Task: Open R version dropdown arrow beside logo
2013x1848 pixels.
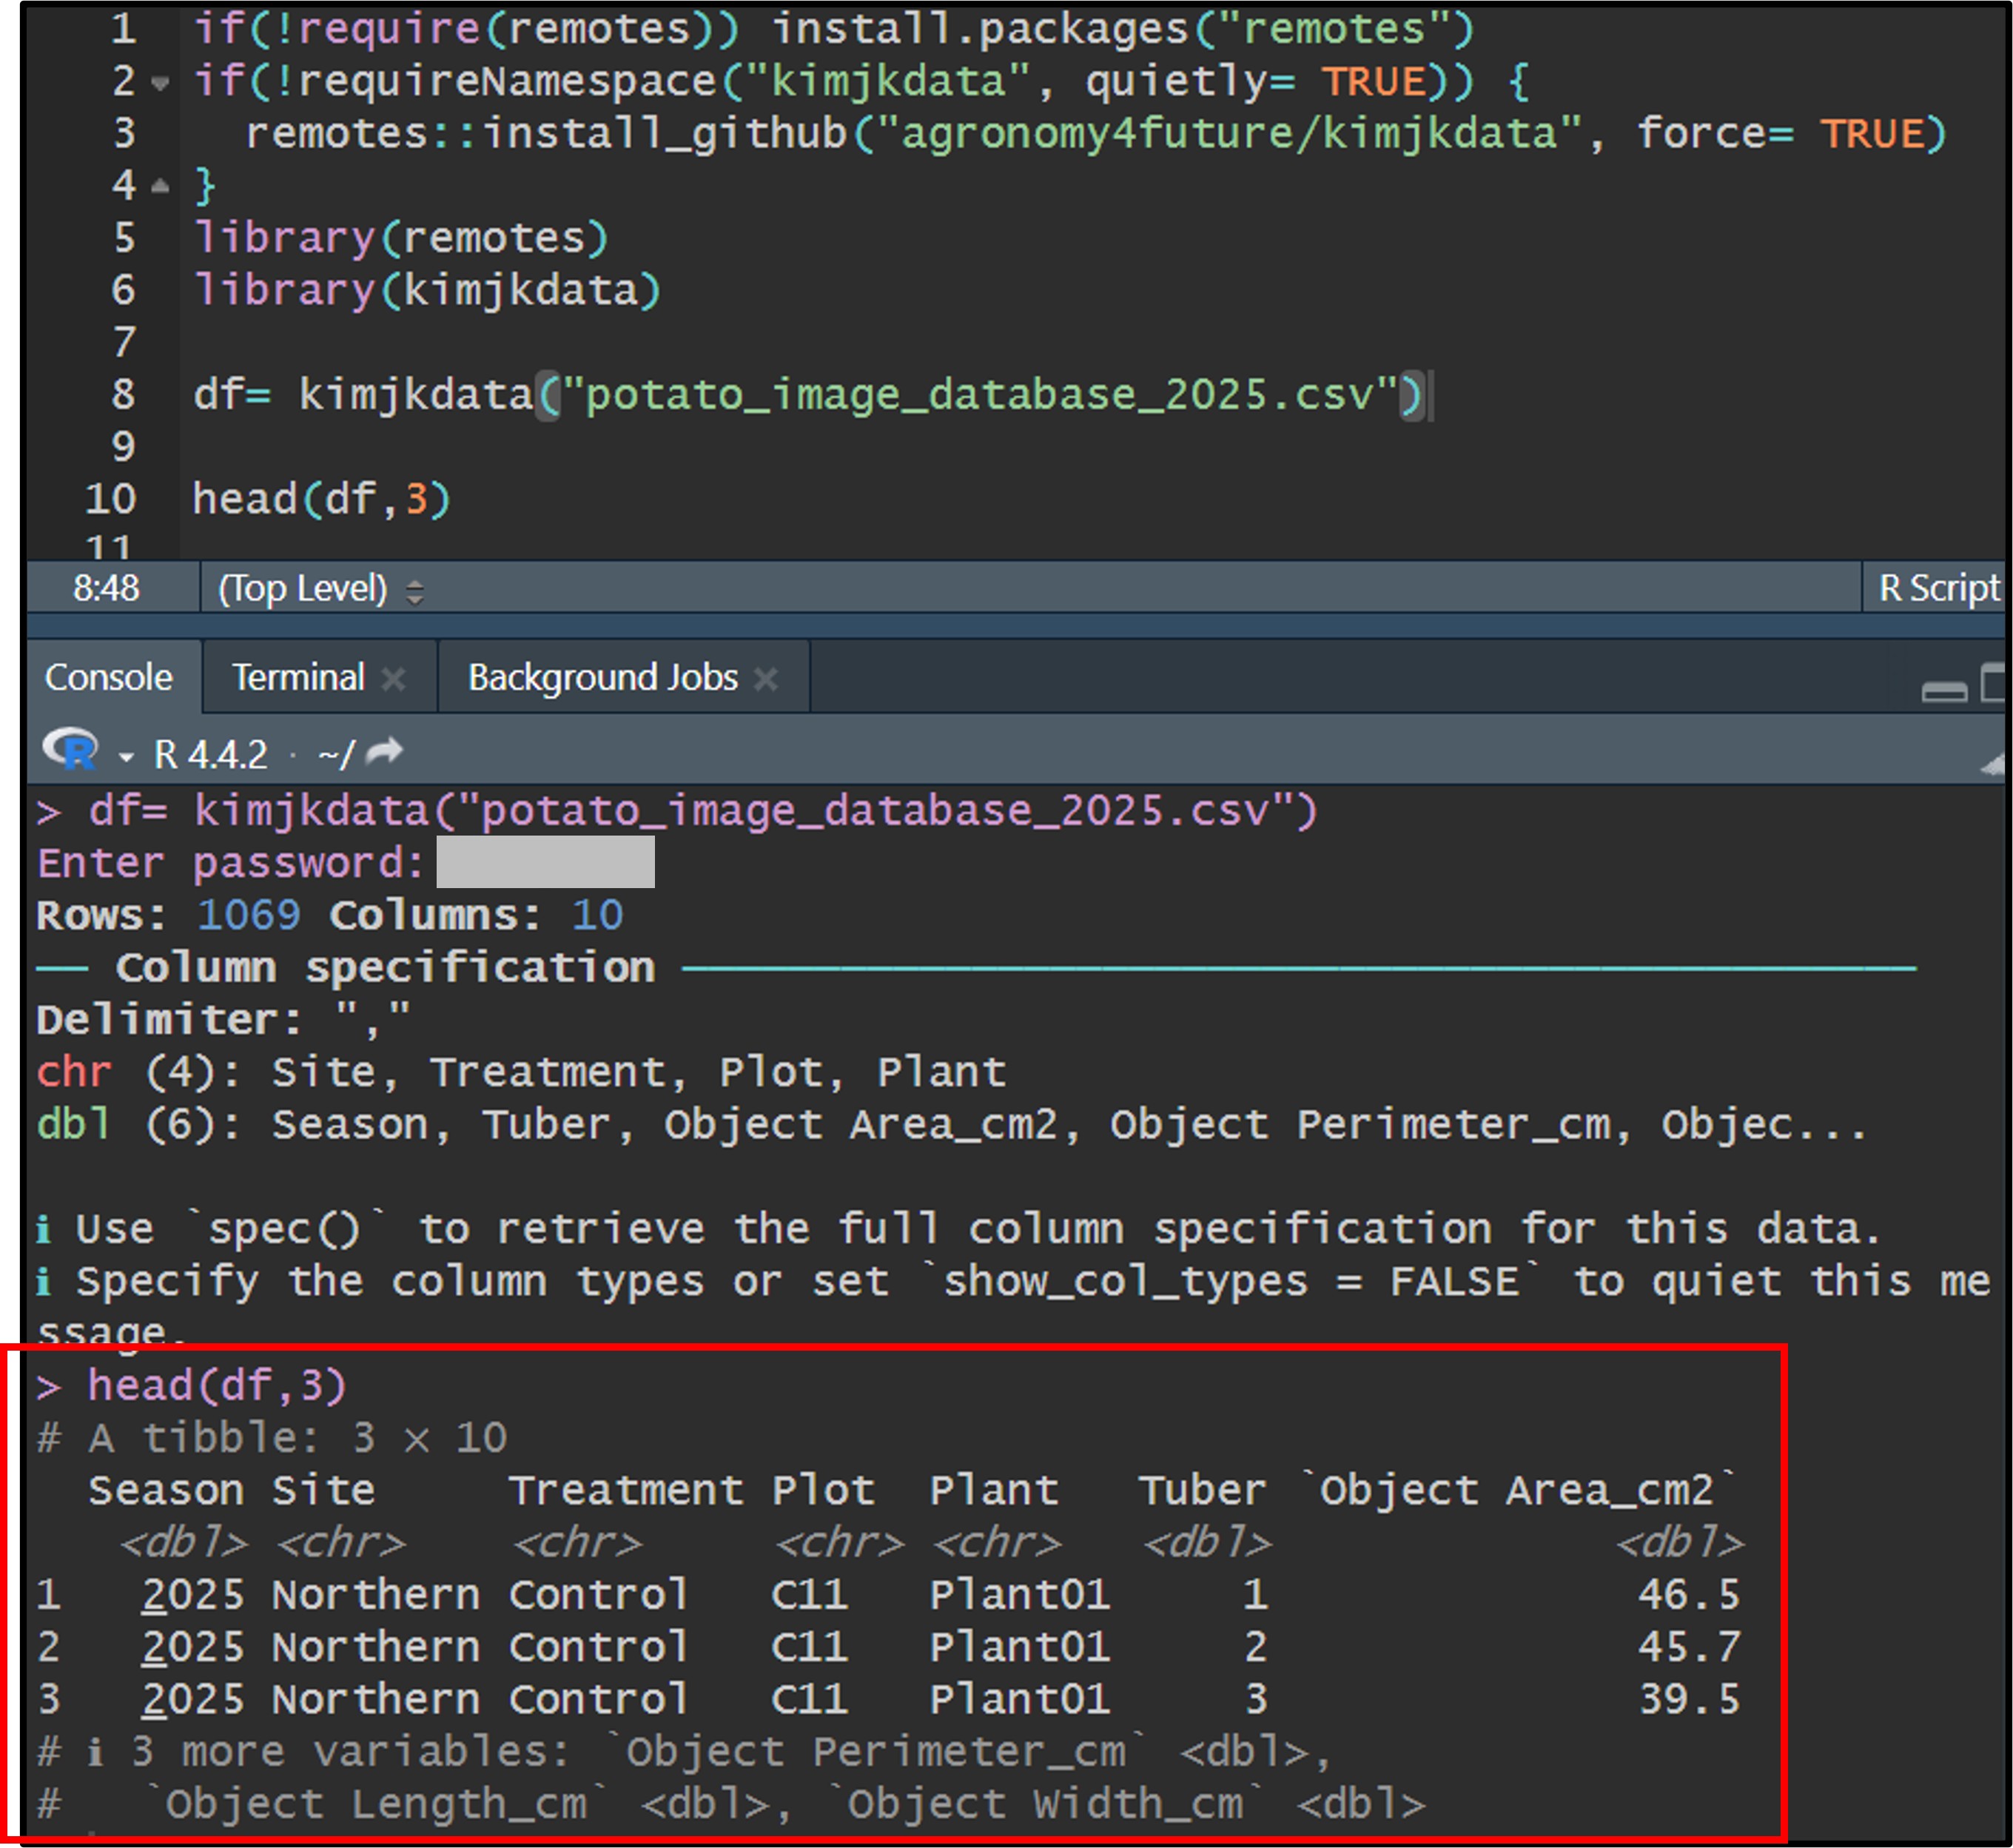Action: (x=126, y=757)
